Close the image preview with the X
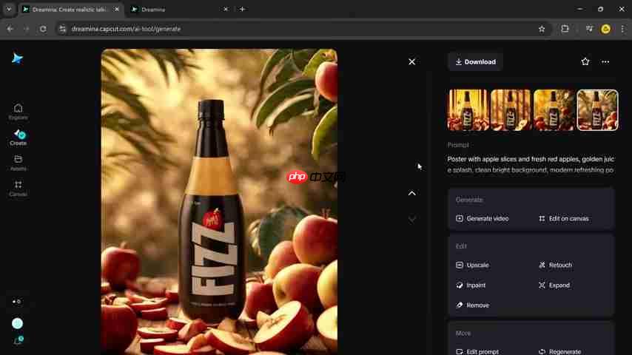The image size is (632, 355). pos(411,61)
